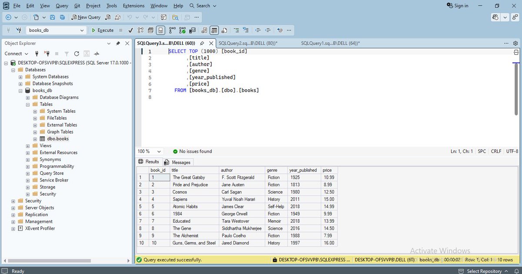Click the results grid 'title' column header
The height and width of the screenshot is (274, 522).
pyautogui.click(x=194, y=170)
